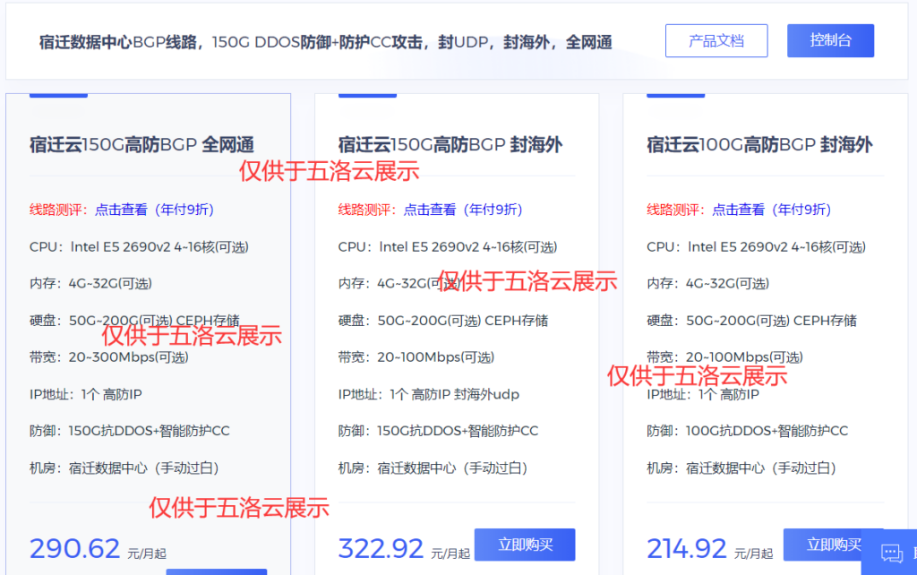Click the chat bubble icon bottom right
Image resolution: width=917 pixels, height=575 pixels.
tap(891, 554)
